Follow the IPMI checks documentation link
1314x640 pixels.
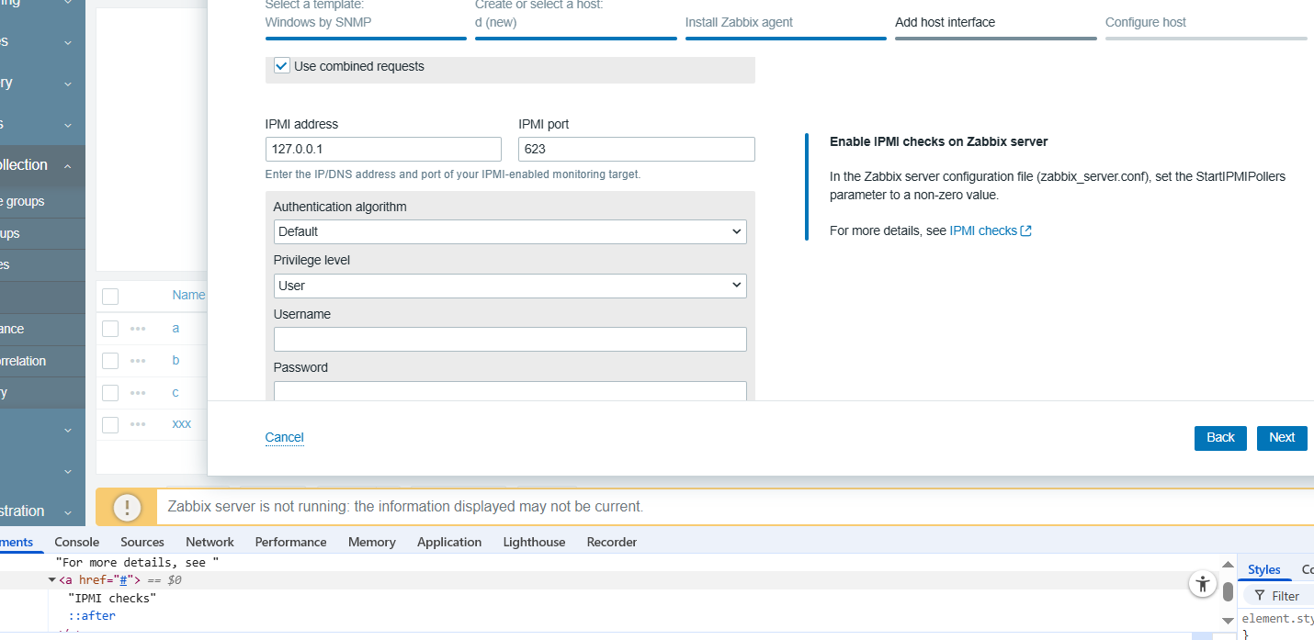click(983, 231)
